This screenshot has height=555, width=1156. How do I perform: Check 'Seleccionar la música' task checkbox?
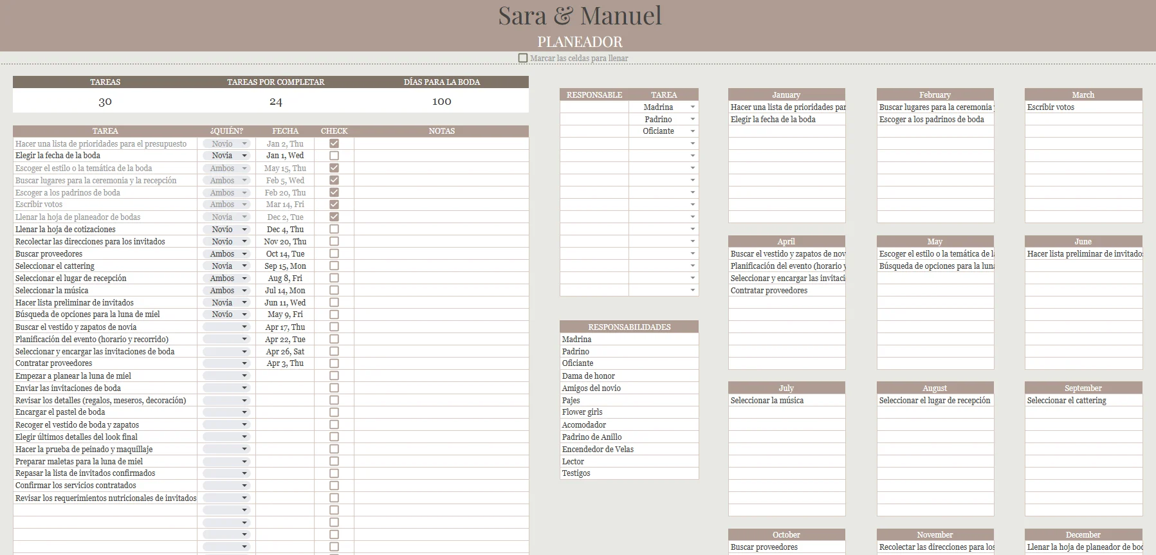(334, 290)
